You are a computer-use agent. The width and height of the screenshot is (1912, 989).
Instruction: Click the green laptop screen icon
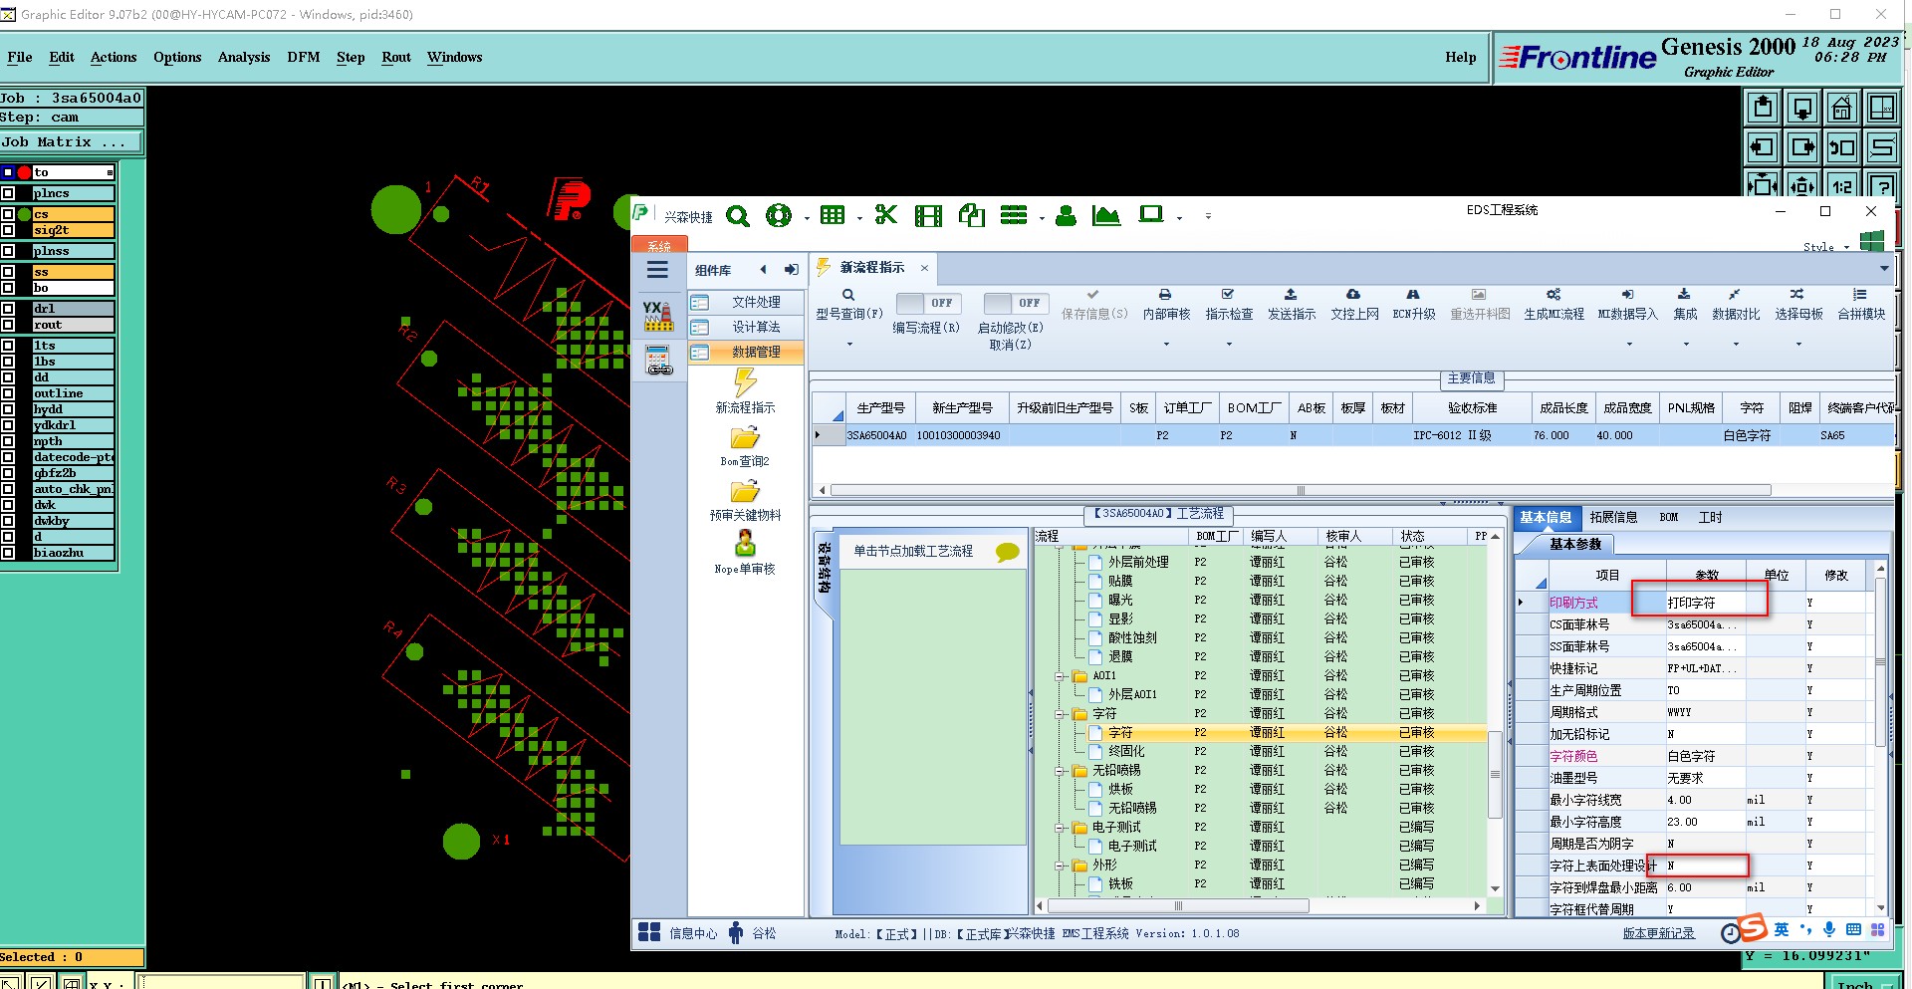coord(1151,215)
